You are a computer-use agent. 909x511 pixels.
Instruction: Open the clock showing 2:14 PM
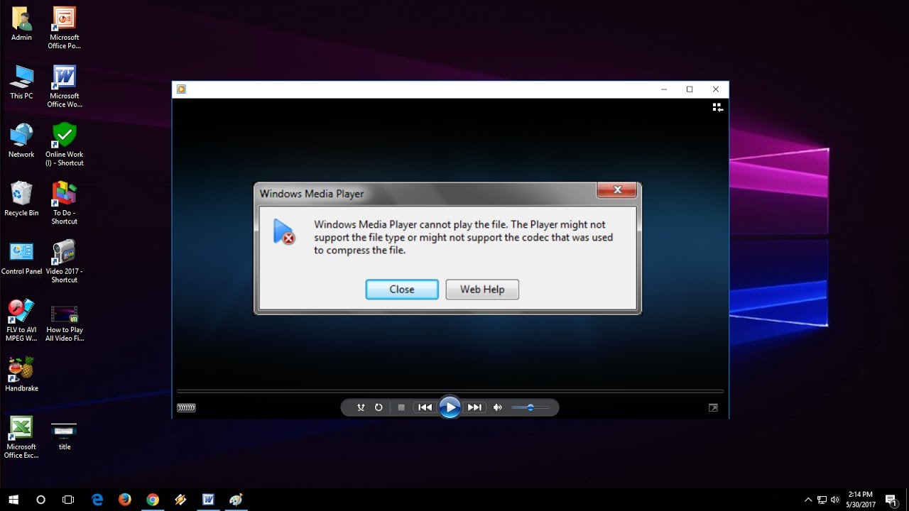click(860, 500)
